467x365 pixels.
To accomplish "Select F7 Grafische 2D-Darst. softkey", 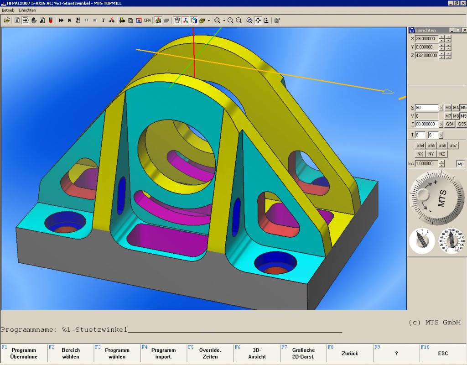I will [x=303, y=354].
